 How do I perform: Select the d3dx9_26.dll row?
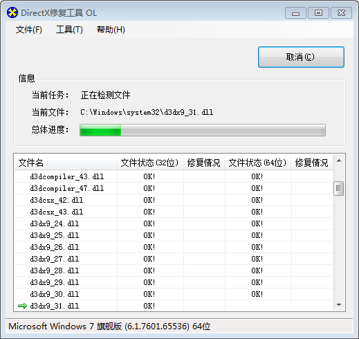174,247
